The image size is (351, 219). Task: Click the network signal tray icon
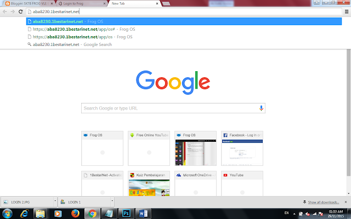coord(314,214)
